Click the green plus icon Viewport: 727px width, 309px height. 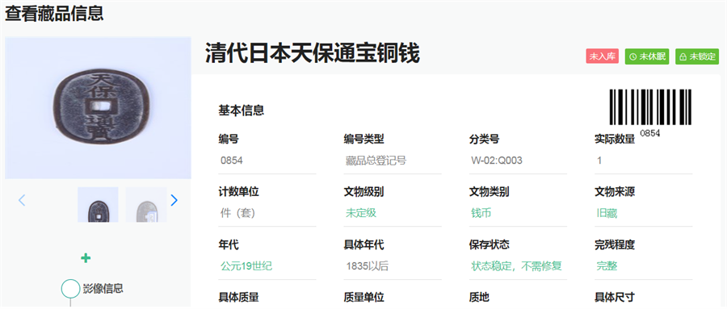tap(86, 258)
